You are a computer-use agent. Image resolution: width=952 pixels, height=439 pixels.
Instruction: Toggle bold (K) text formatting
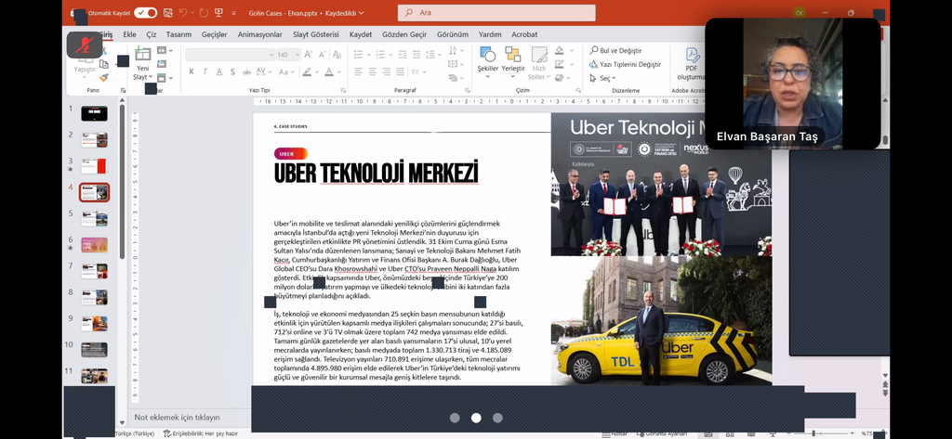point(192,71)
